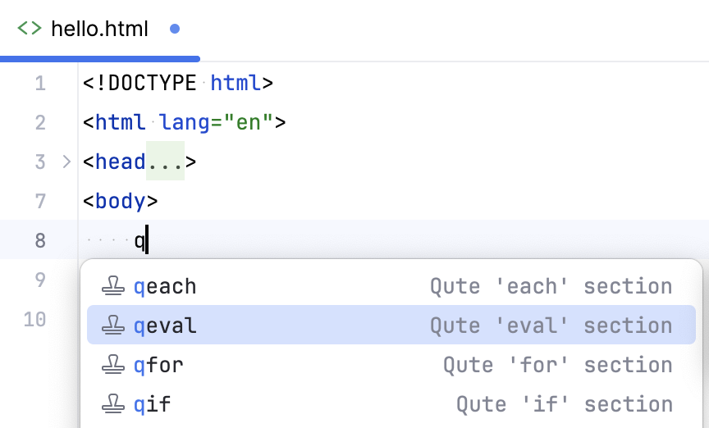The width and height of the screenshot is (709, 428).
Task: Click the hello.html file type icon
Action: 29,29
